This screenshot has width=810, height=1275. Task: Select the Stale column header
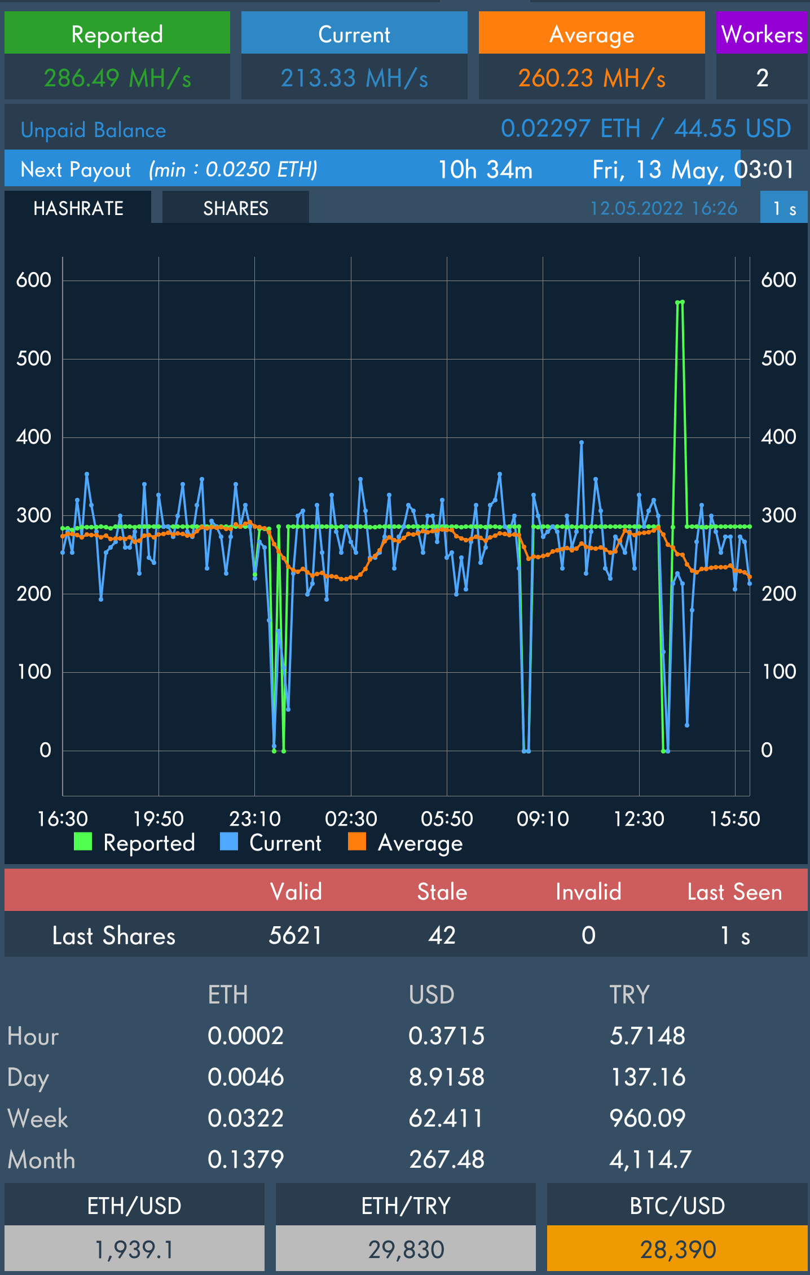tap(442, 892)
